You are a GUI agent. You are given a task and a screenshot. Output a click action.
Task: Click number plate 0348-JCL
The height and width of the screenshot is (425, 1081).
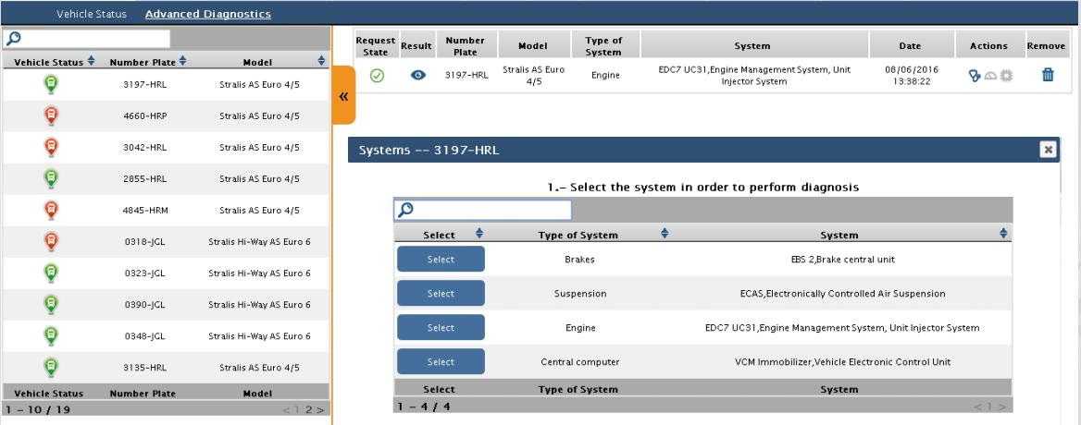145,336
